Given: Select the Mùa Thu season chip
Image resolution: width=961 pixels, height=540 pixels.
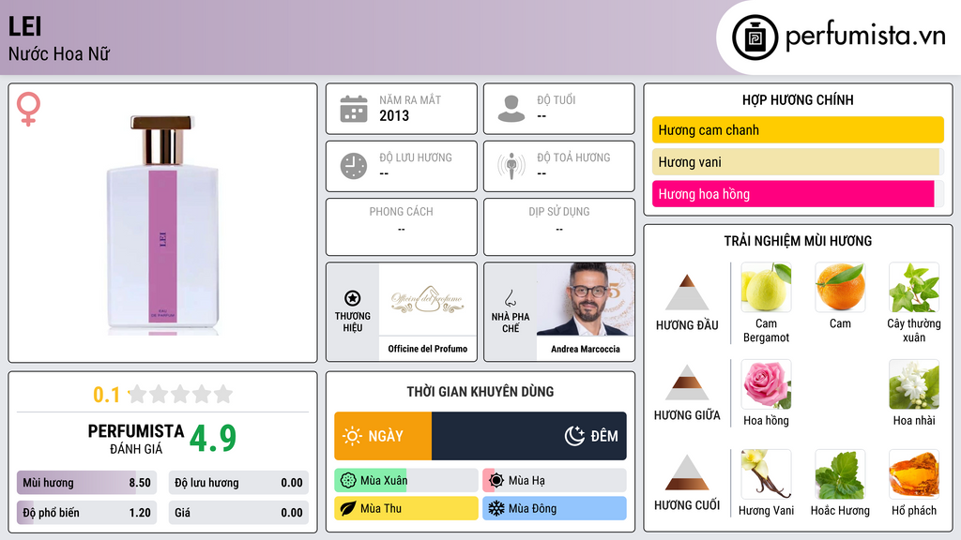Looking at the screenshot, I should coord(406,508).
